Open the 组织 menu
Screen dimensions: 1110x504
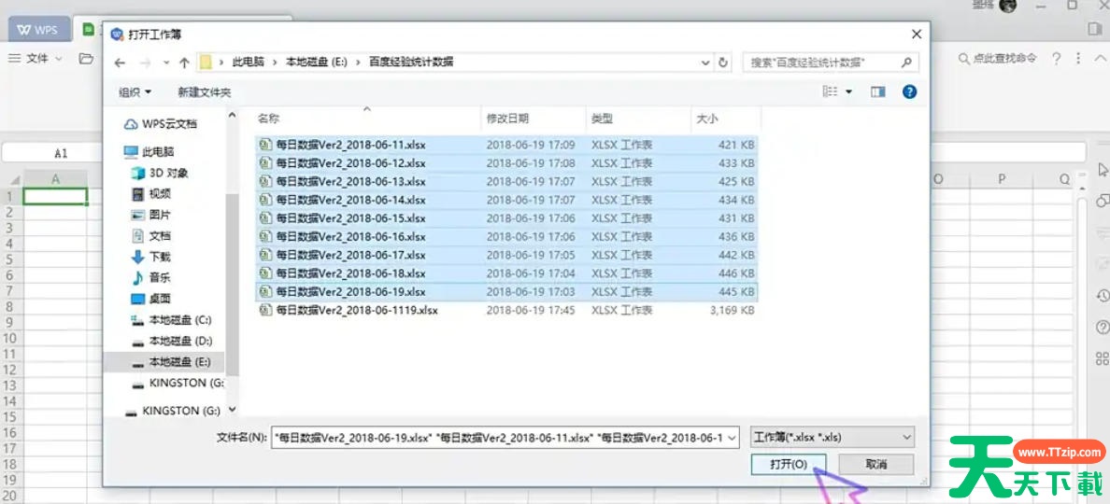[x=135, y=91]
